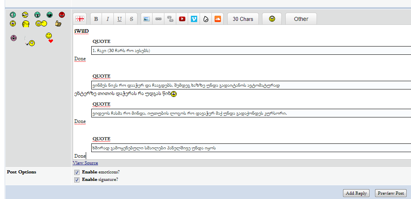
Task: Click the 30 Chars button
Action: (243, 19)
